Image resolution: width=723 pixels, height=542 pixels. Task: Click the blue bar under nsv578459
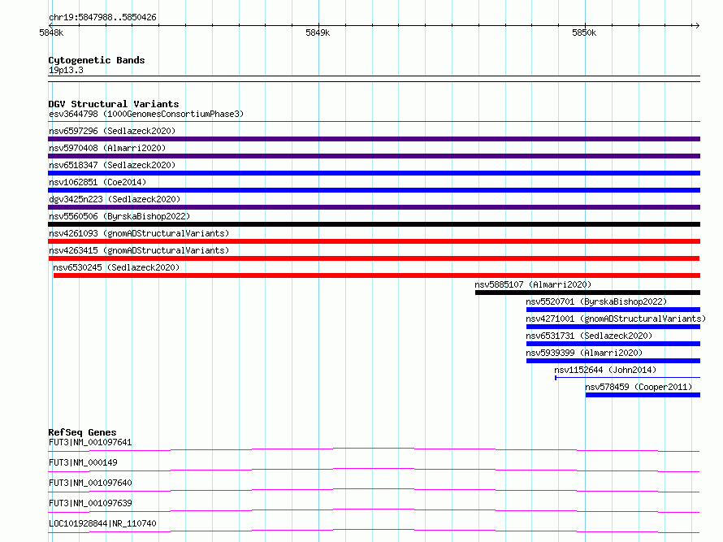tap(643, 395)
